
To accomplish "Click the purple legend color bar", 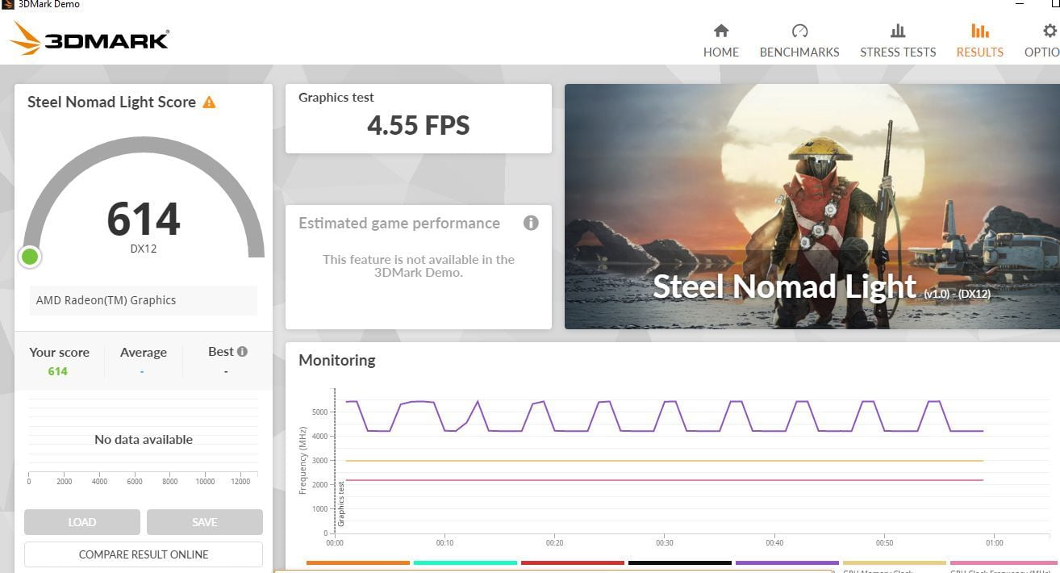I will tap(787, 563).
